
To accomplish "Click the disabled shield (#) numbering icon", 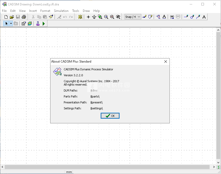I will [178, 17].
